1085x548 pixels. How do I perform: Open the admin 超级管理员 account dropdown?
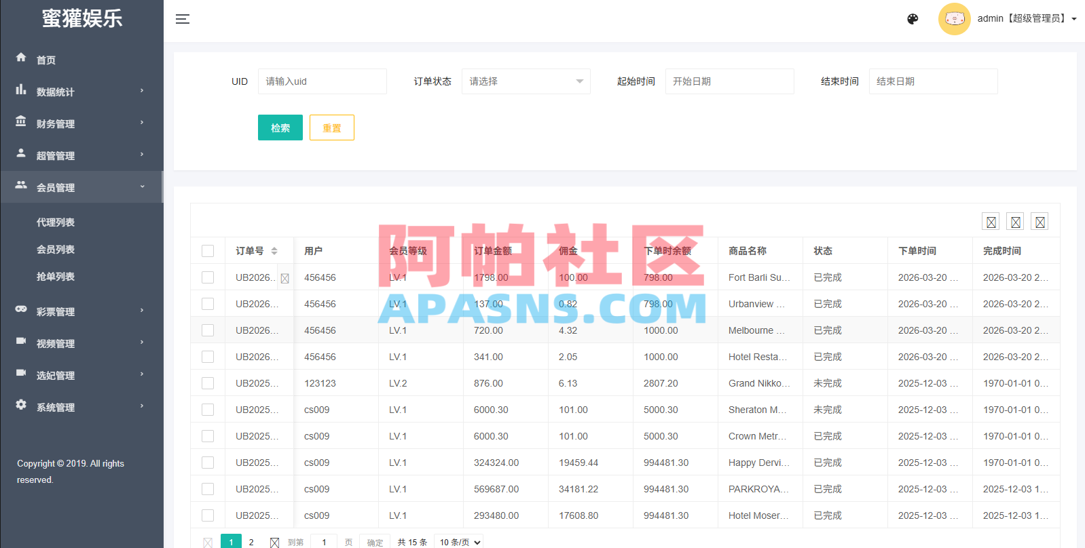(x=1027, y=19)
